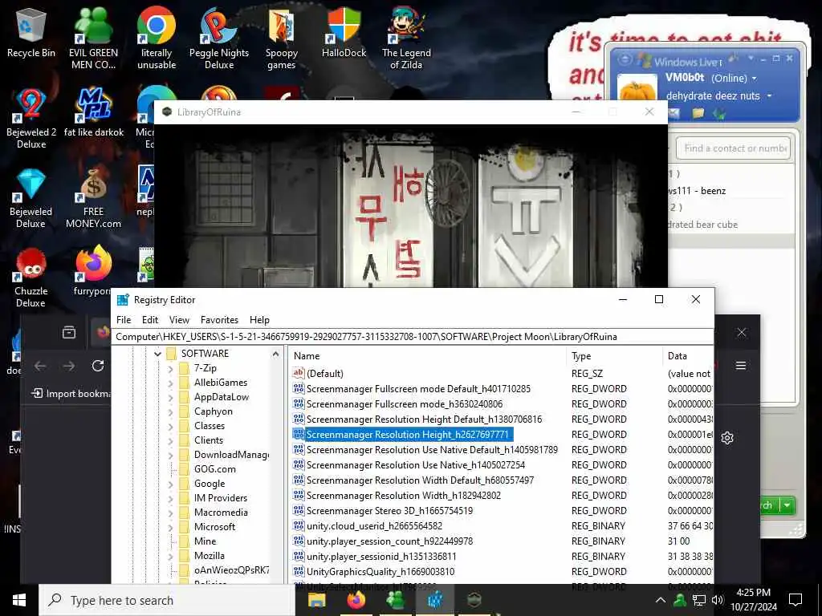Open The Legend of Zilda shortcut
822x616 pixels.
click(406, 37)
